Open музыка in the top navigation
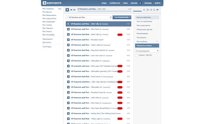This screenshot has width=198, height=124. pyautogui.click(x=134, y=3)
